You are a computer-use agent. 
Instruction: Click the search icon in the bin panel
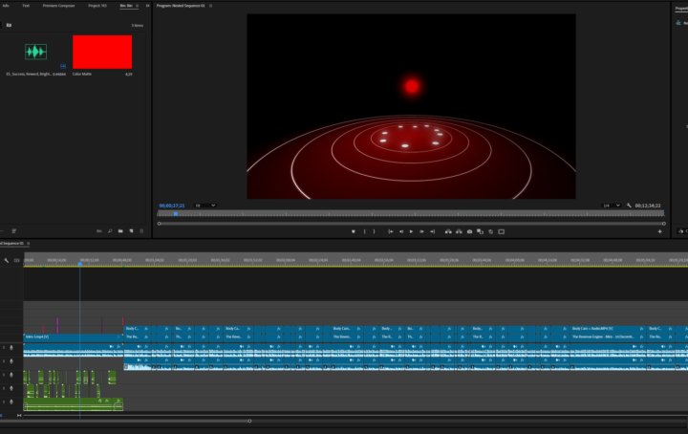click(x=110, y=230)
